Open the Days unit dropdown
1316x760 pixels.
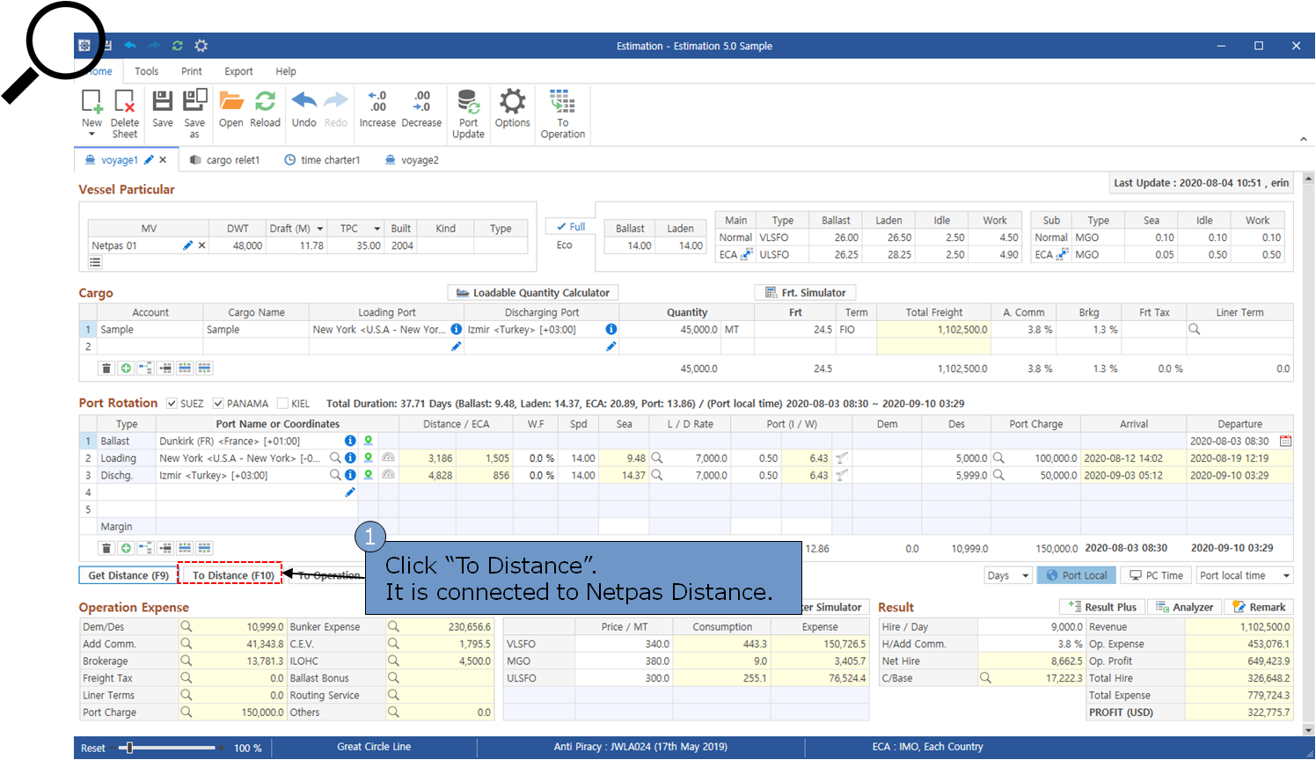[x=1025, y=575]
